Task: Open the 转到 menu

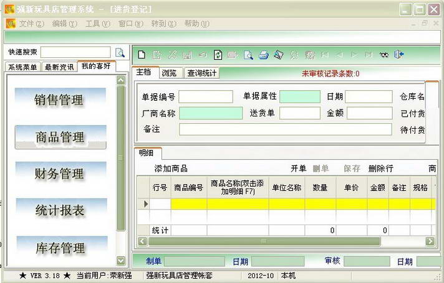Action: [163, 24]
